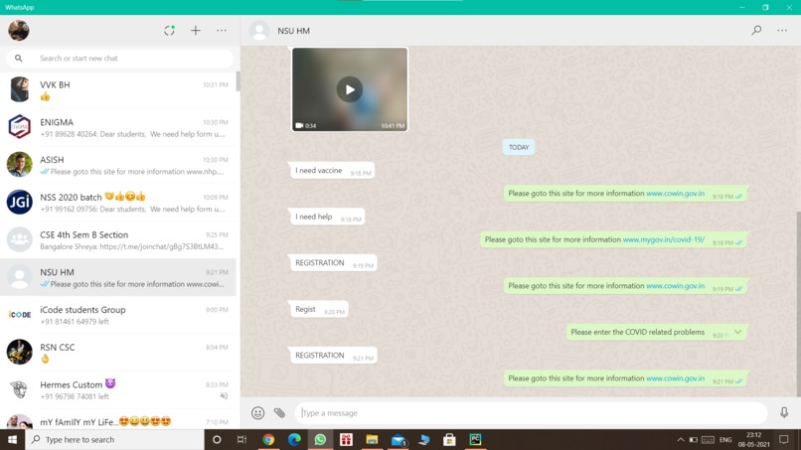Click the Windows taskbar search box

tap(114, 439)
